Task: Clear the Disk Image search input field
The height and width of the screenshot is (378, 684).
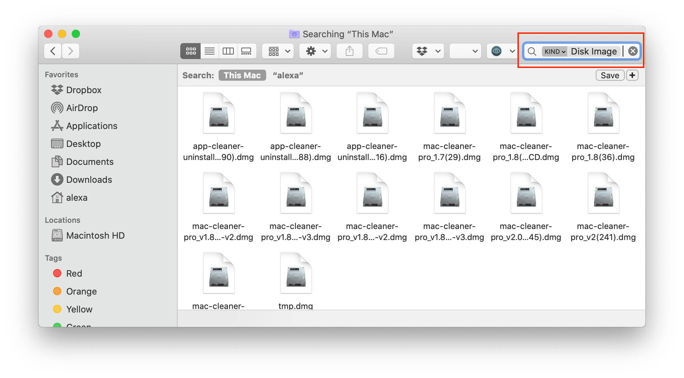Action: point(633,51)
